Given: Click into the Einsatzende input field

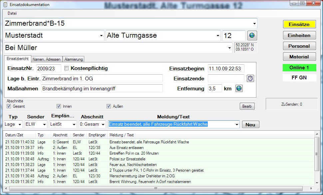Looking at the screenshot, I should [x=226, y=78].
